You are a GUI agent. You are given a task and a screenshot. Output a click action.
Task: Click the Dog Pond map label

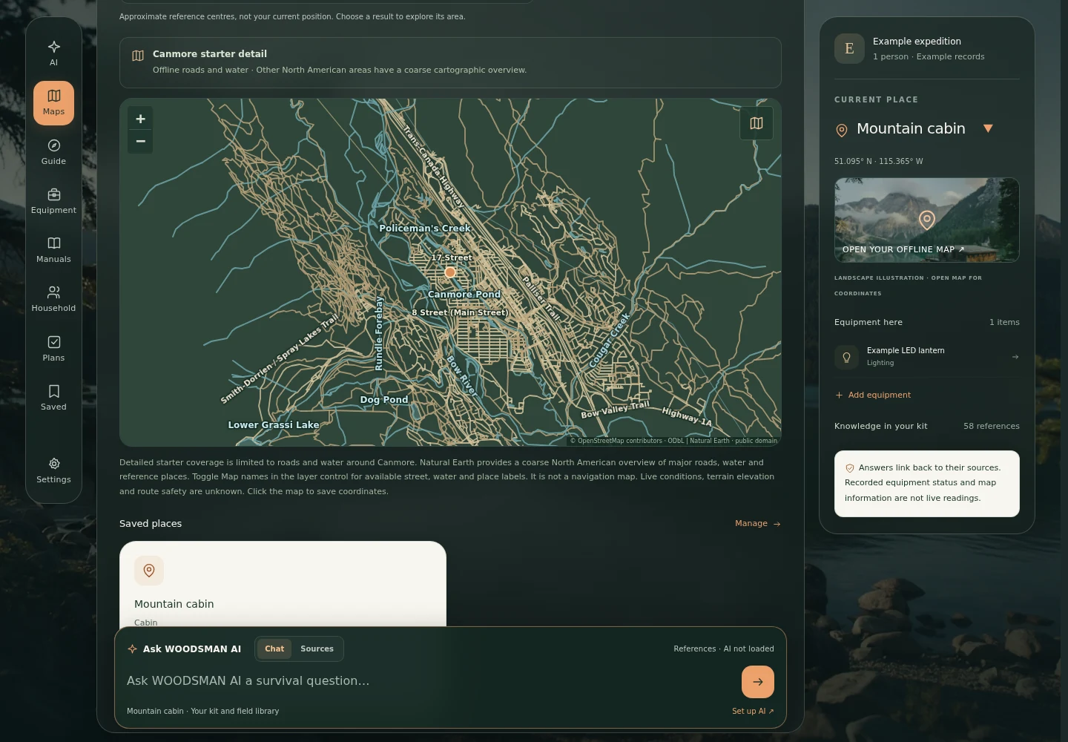click(384, 400)
